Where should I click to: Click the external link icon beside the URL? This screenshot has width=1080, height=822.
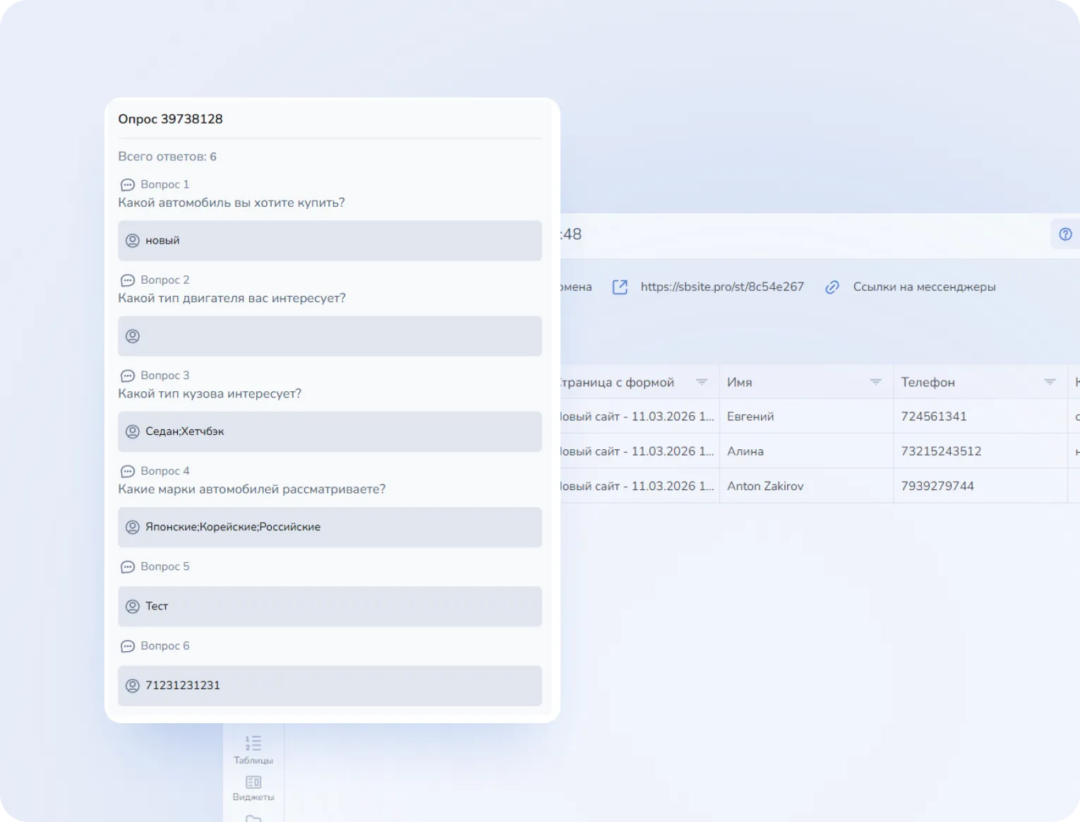620,287
